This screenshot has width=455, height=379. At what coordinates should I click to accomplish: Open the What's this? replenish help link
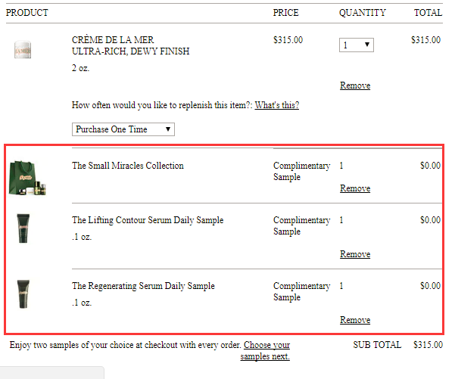277,105
